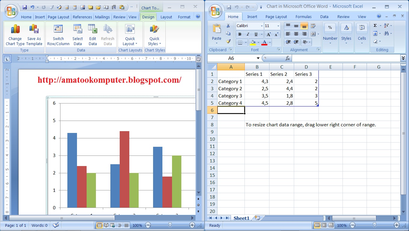Click Switch Row/Column in Word's Data group
The width and height of the screenshot is (409, 231).
point(58,35)
